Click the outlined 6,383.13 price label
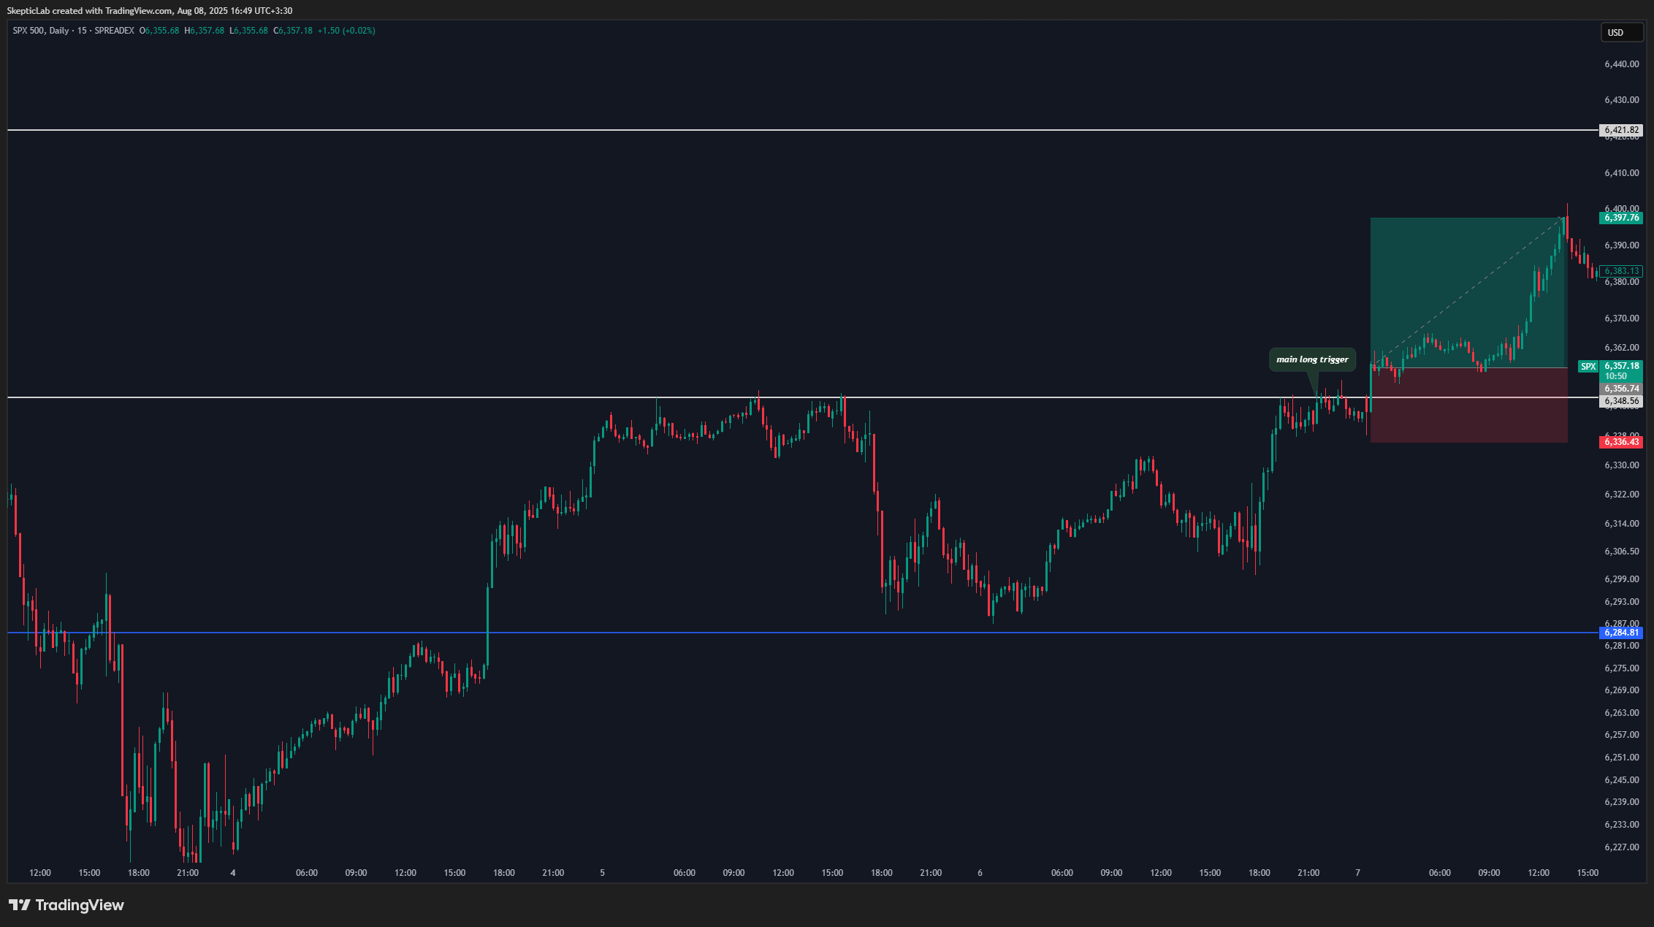Viewport: 1654px width, 927px height. click(1621, 271)
